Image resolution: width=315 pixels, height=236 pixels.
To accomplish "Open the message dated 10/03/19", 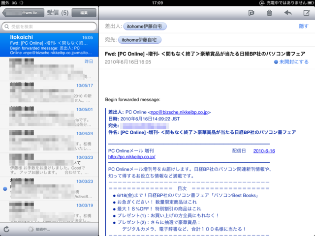I will click(x=49, y=211).
